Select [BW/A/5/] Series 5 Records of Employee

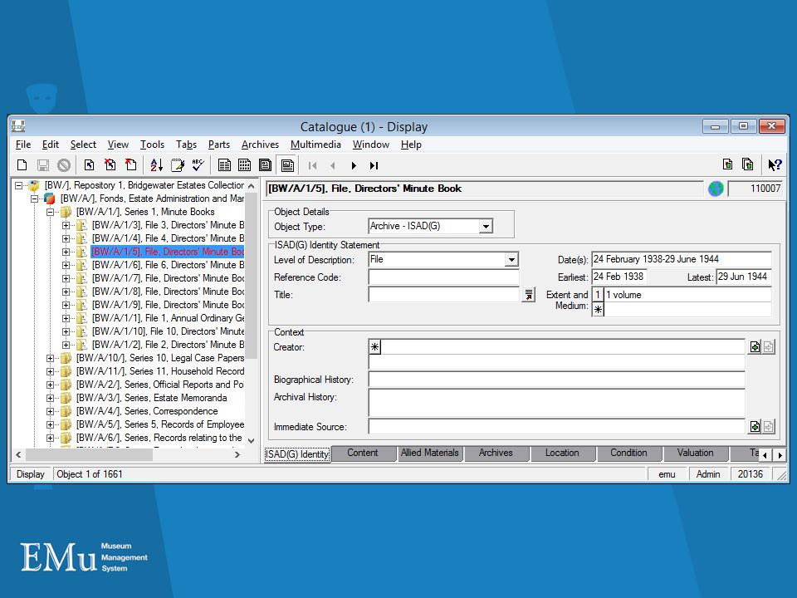click(159, 424)
